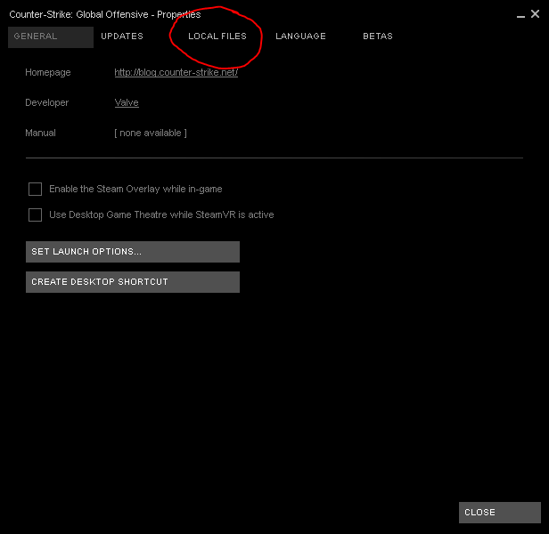
Task: Close the Properties window with X
Action: [x=535, y=14]
